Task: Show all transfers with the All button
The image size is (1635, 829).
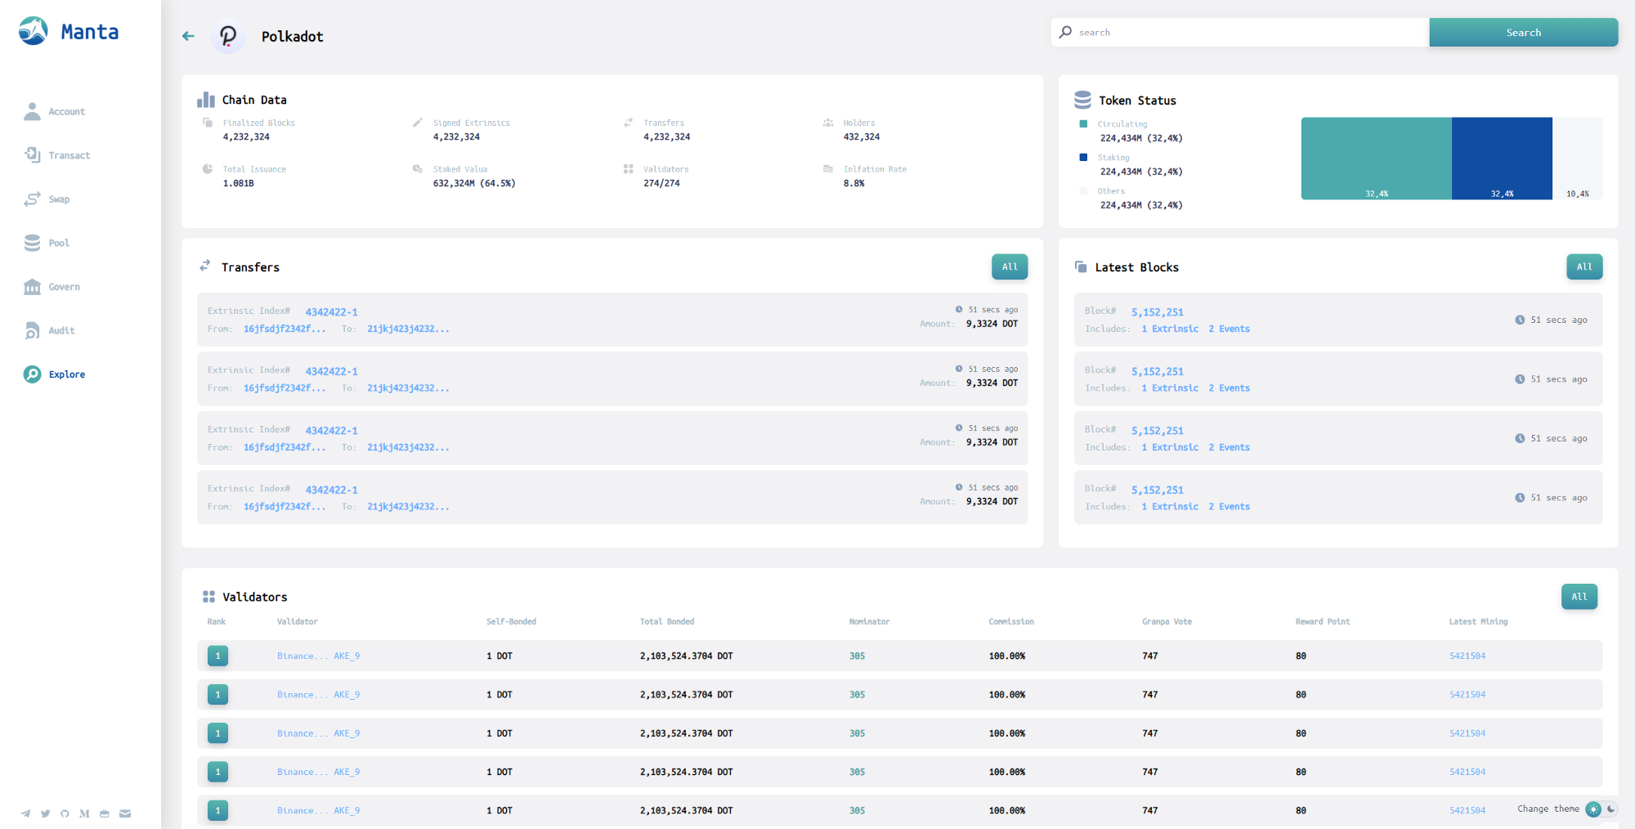Action: point(1010,267)
